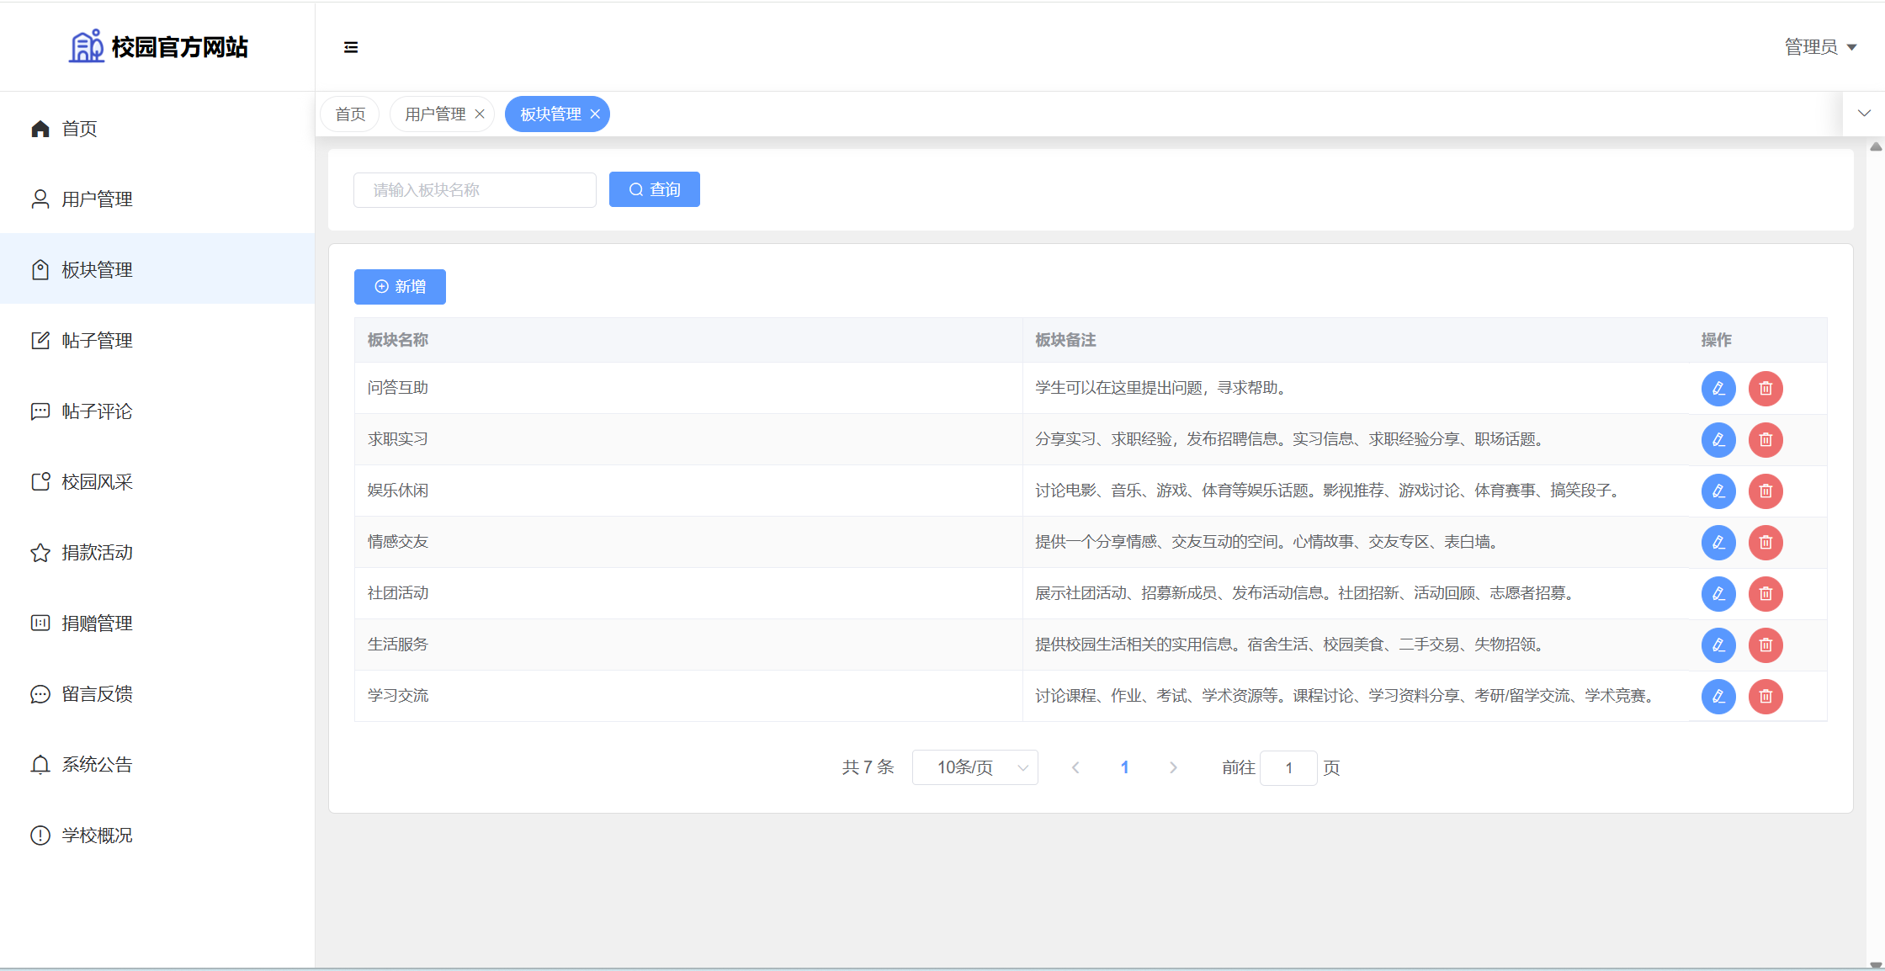This screenshot has height=971, width=1885.
Task: Click trash icon for 情感交友 row
Action: point(1766,543)
